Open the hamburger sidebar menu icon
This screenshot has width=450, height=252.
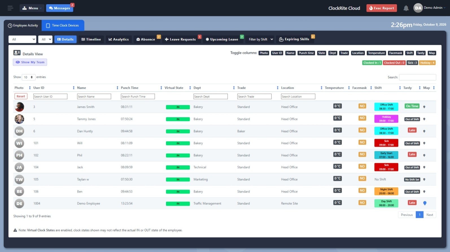coord(10,8)
